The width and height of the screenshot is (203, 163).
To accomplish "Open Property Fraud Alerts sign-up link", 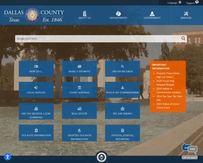I will (x=168, y=75).
